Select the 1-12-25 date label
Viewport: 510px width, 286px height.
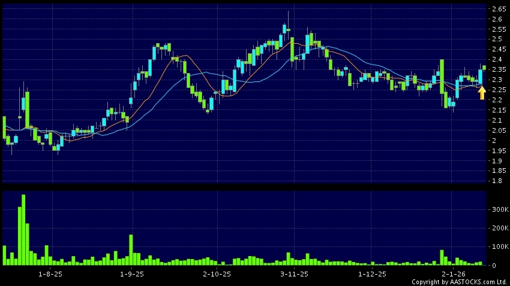click(372, 273)
